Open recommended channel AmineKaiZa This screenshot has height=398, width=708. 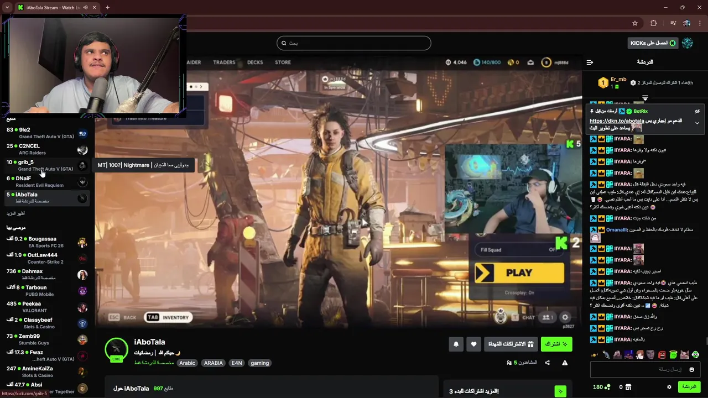(x=47, y=371)
